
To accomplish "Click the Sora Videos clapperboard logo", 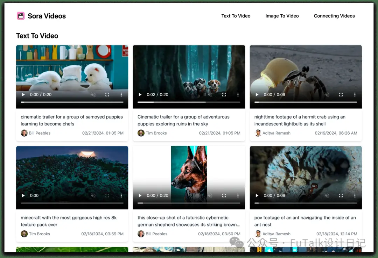I will pyautogui.click(x=21, y=16).
